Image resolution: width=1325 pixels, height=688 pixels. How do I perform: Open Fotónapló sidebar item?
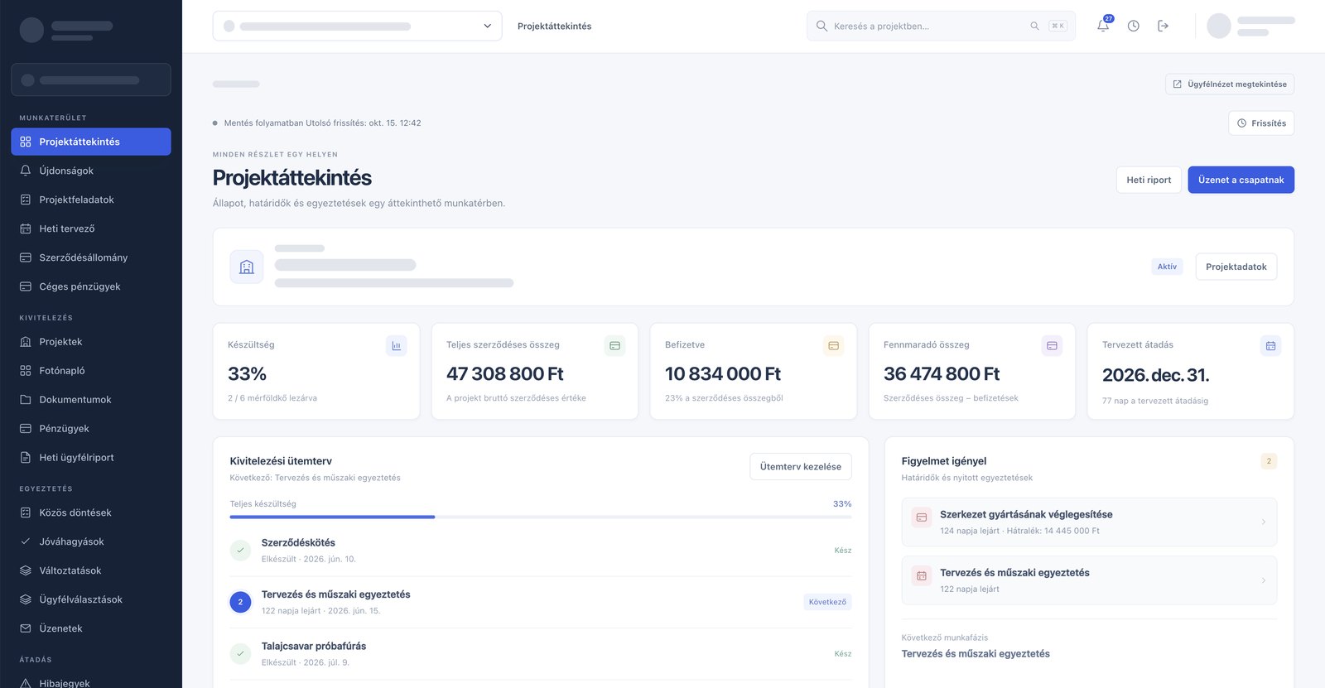(x=91, y=371)
